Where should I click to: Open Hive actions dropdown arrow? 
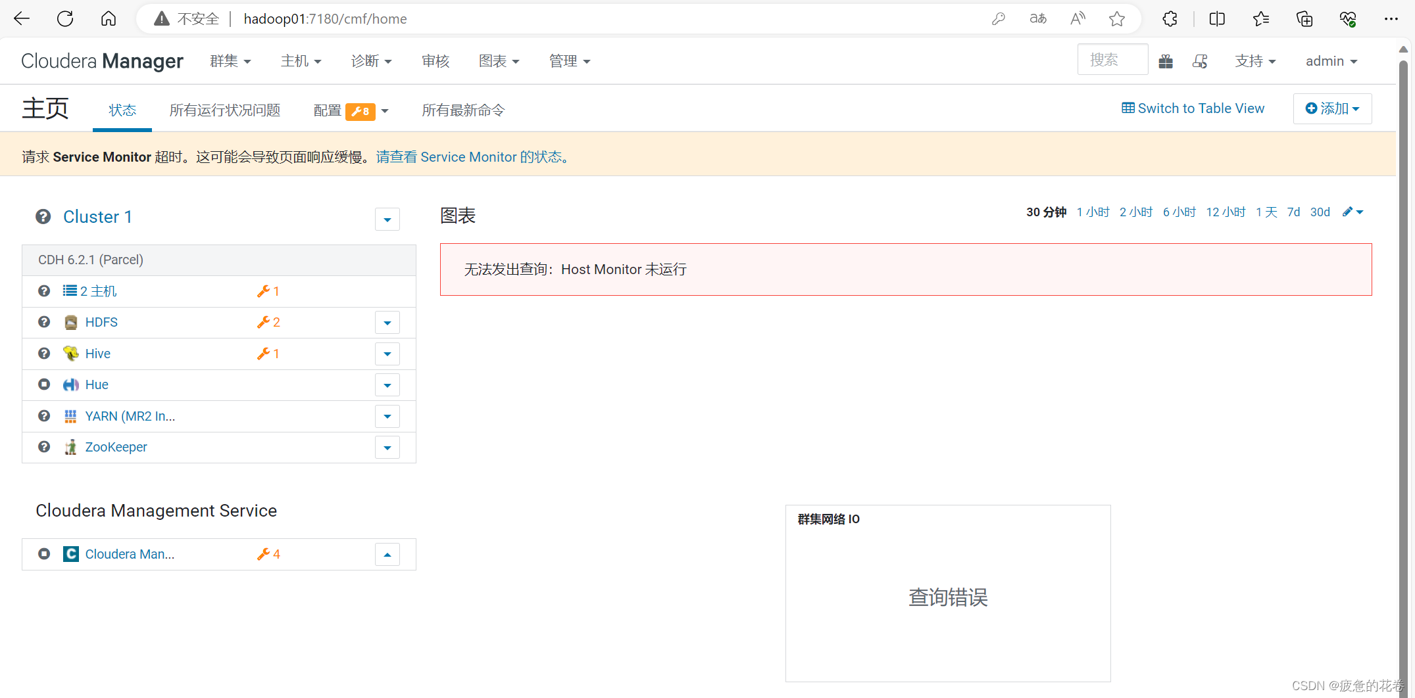[x=387, y=354]
